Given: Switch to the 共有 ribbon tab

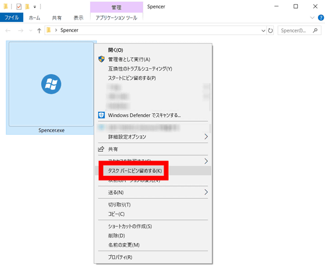Looking at the screenshot, I should (57, 18).
